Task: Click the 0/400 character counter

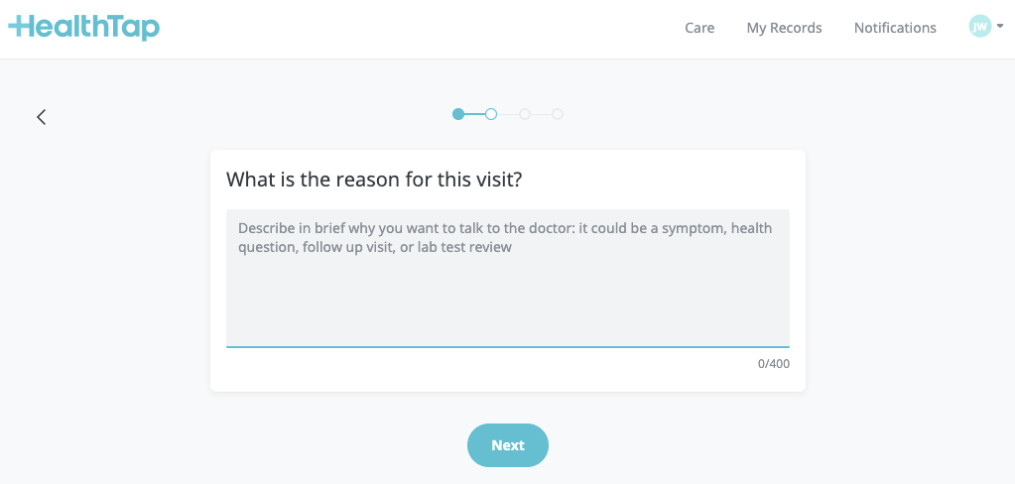Action: 774,364
